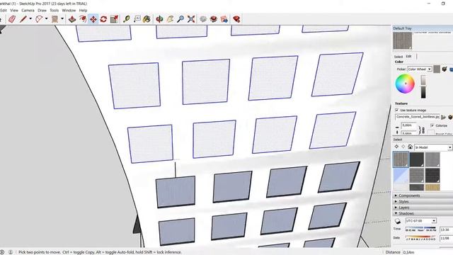Image resolution: width=453 pixels, height=255 pixels.
Task: Expand the Components panel
Action: pos(423,195)
